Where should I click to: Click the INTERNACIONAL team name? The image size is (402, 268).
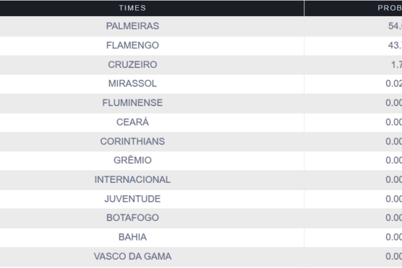132,179
